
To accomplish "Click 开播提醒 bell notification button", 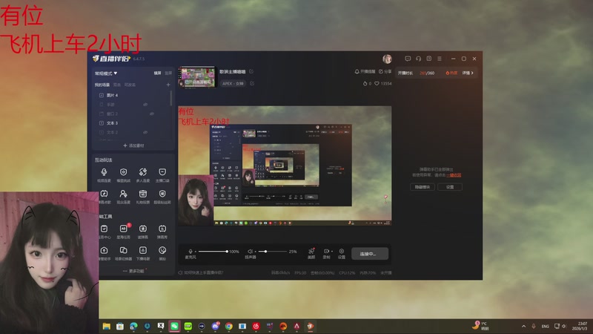I will (365, 71).
